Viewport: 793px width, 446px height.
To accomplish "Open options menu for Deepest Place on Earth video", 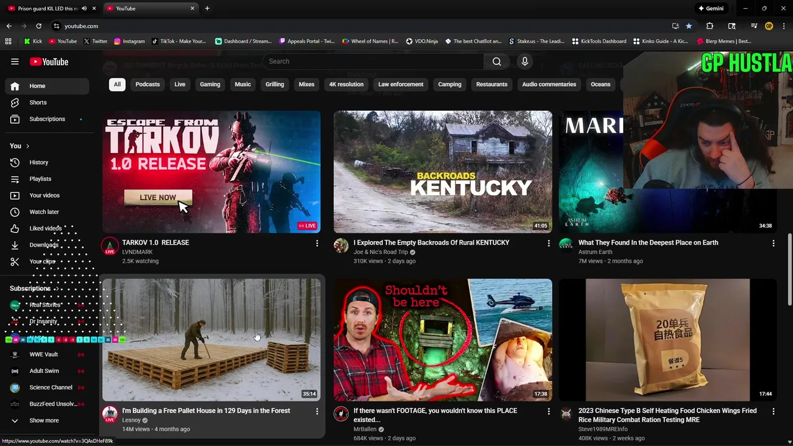I will (x=773, y=243).
